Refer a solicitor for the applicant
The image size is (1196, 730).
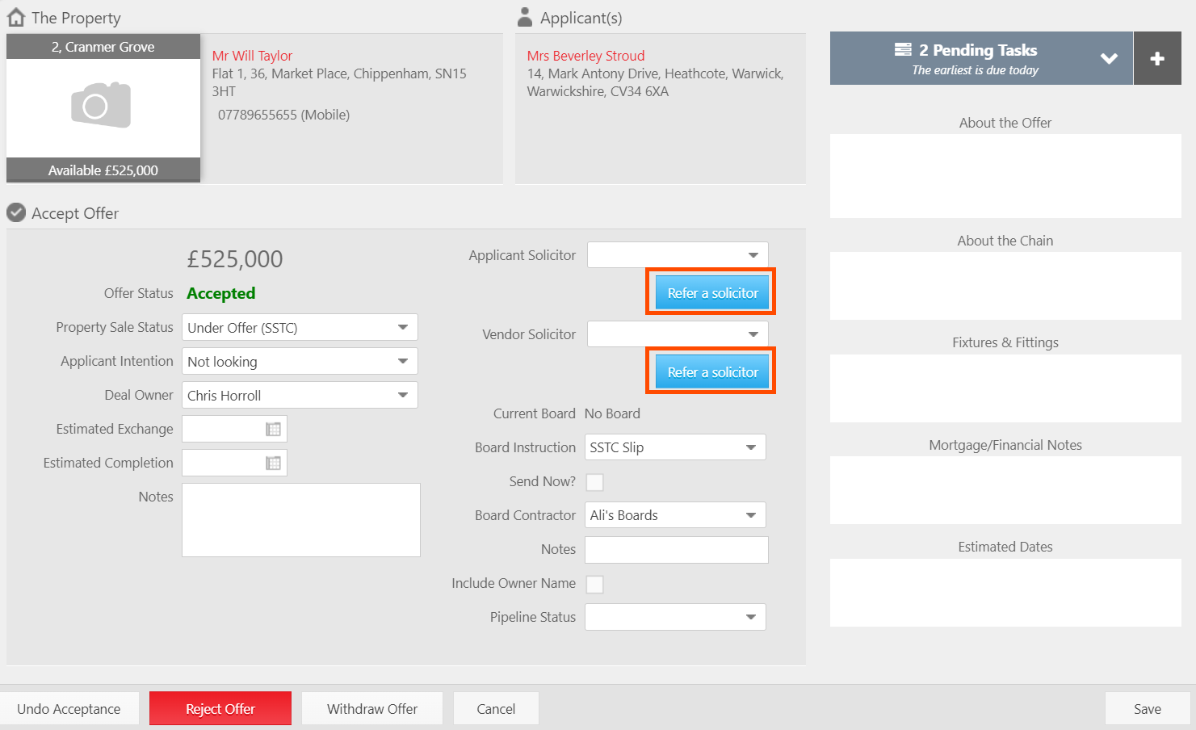pos(712,293)
